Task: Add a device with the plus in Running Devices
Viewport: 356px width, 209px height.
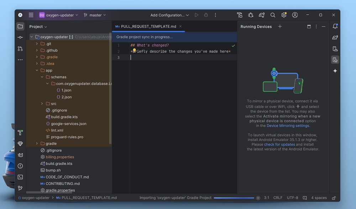Action: coord(280,26)
